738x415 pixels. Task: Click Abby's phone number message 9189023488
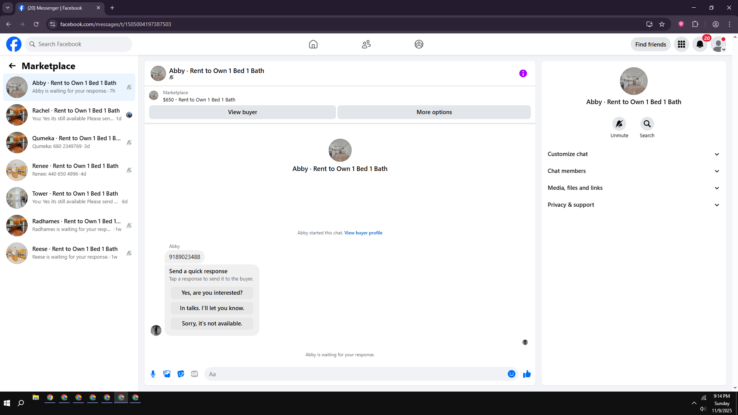(x=184, y=257)
